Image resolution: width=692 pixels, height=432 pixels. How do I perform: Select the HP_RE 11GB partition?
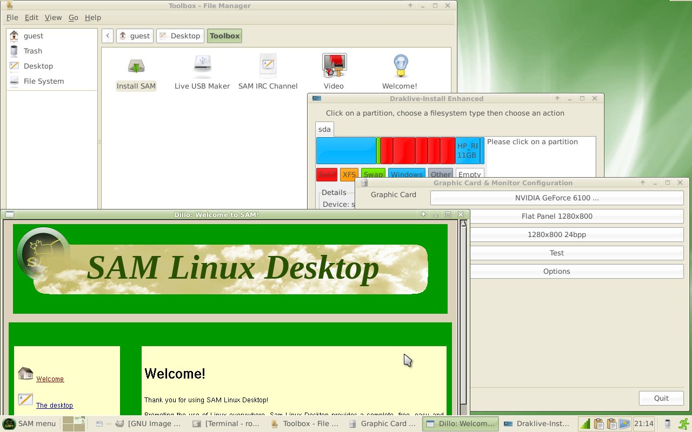[468, 150]
